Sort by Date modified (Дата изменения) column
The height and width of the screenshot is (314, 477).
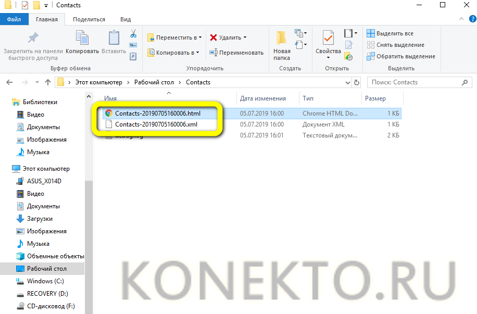263,98
